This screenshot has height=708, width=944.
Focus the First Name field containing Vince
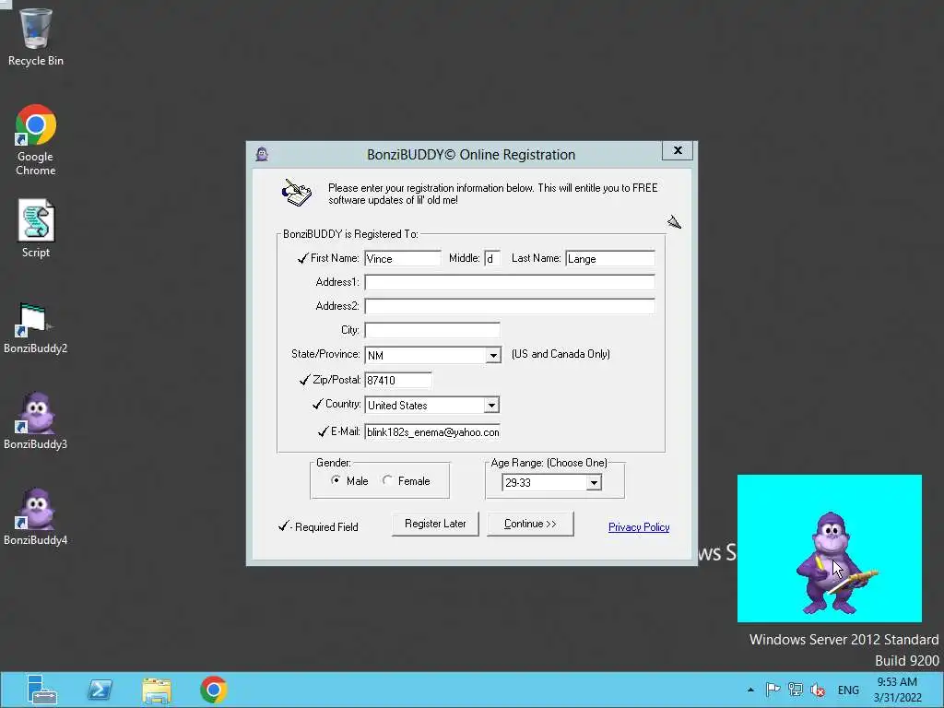click(403, 258)
